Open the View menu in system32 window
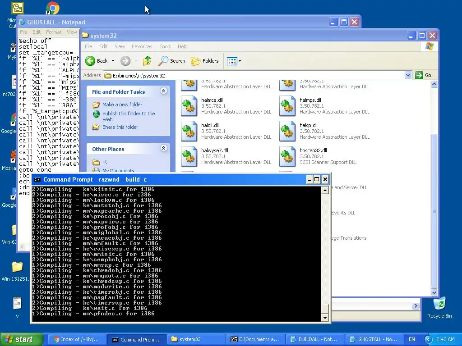The width and height of the screenshot is (462, 346). coord(120,46)
